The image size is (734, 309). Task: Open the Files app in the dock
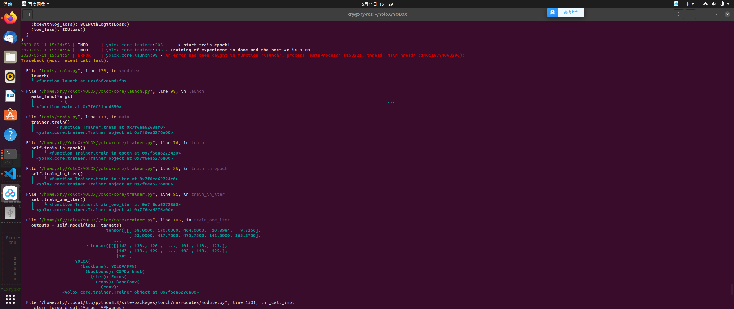point(10,57)
